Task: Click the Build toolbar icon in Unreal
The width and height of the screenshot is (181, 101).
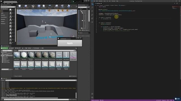Action: point(69,6)
